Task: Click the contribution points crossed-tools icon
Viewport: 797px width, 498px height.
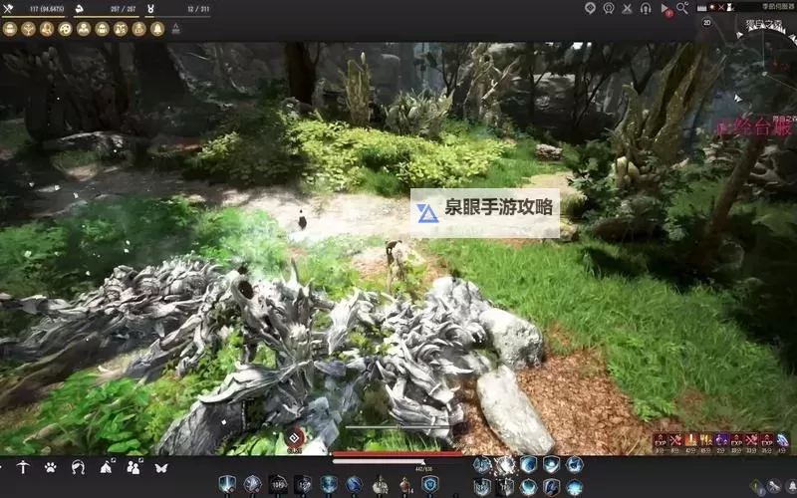Action: click(8, 8)
